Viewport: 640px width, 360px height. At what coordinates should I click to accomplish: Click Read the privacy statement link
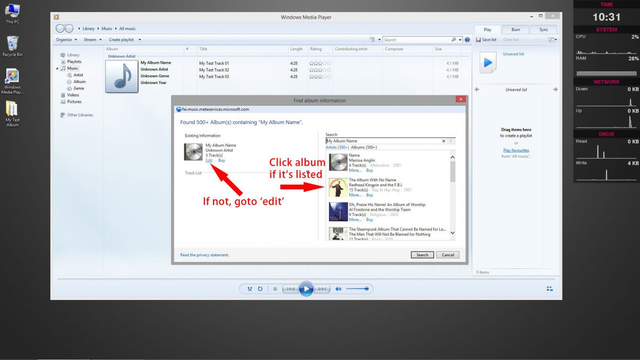[x=204, y=255]
